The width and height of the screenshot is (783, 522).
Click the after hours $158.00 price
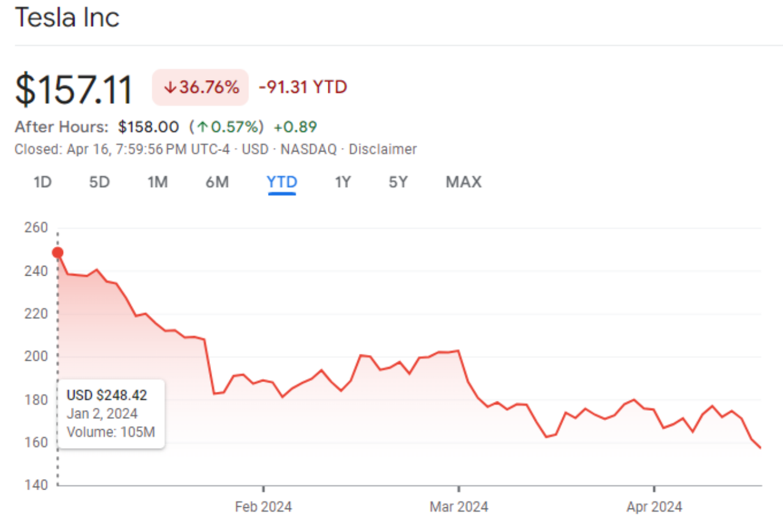[149, 127]
